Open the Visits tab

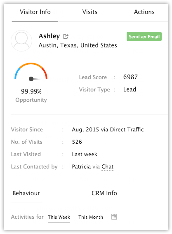point(90,12)
